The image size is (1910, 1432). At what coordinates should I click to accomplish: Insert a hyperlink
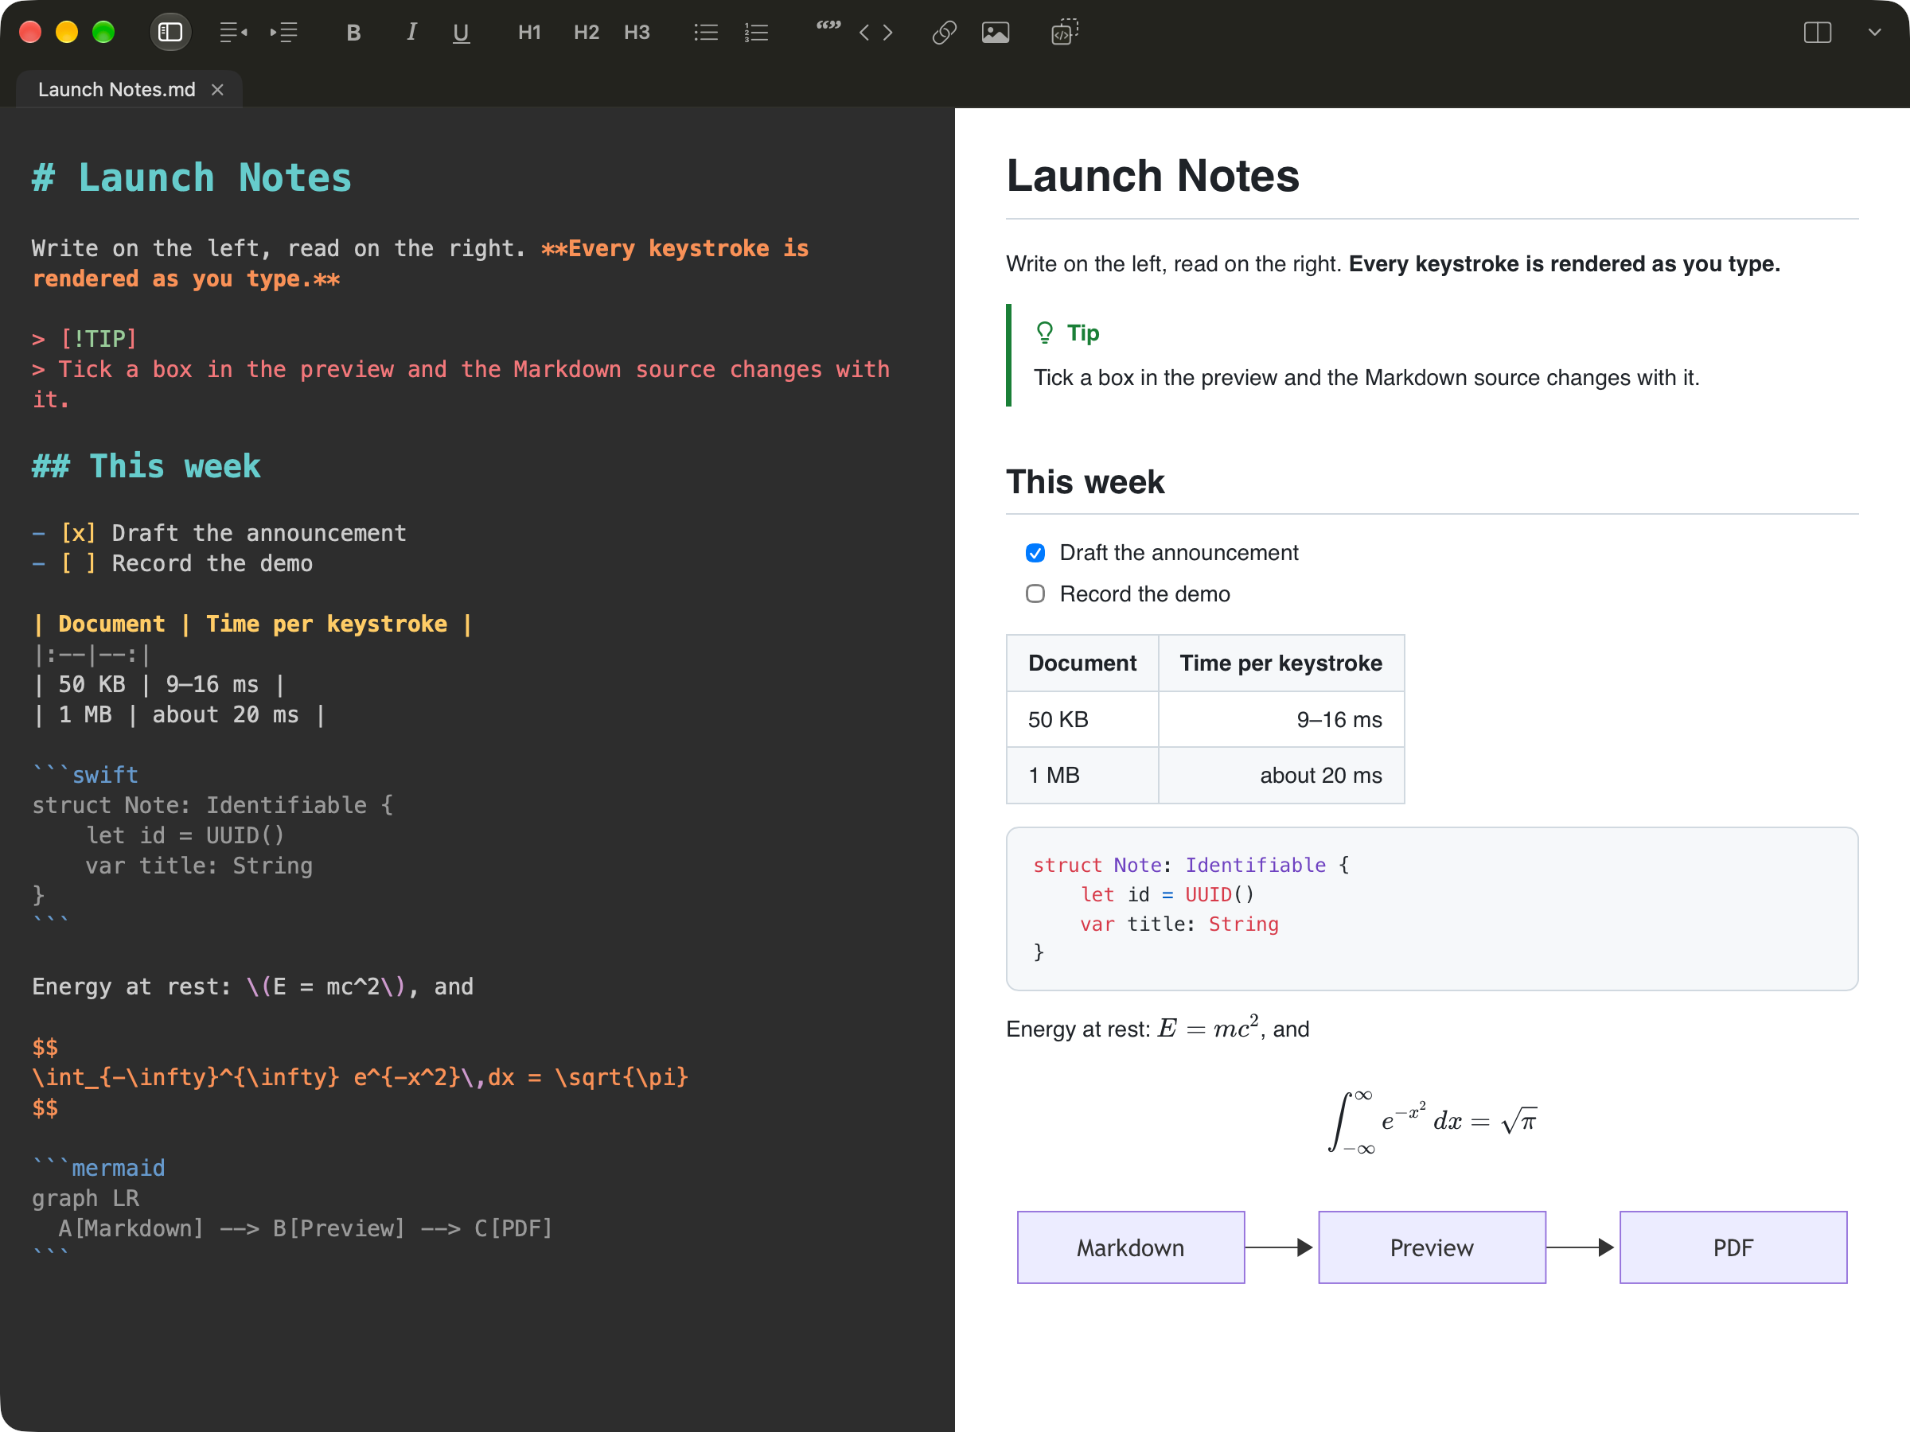[x=945, y=33]
